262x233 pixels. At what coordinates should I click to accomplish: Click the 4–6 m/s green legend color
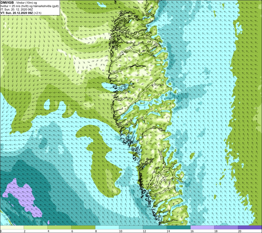[59, 227]
